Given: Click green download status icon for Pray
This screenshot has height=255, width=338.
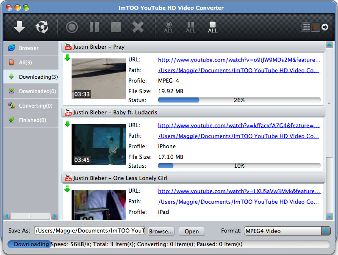Looking at the screenshot, I should click(67, 58).
